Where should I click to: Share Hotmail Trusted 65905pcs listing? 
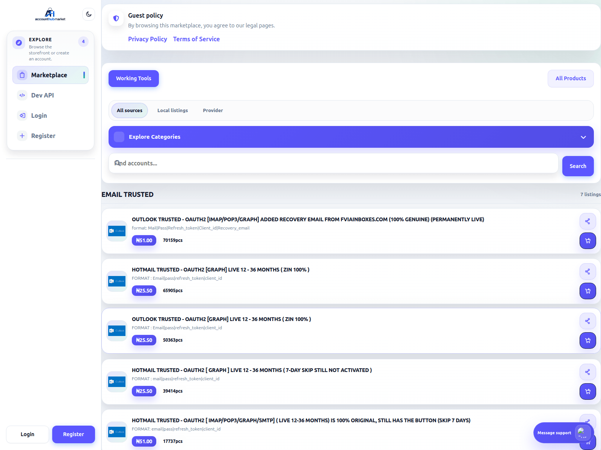587,271
